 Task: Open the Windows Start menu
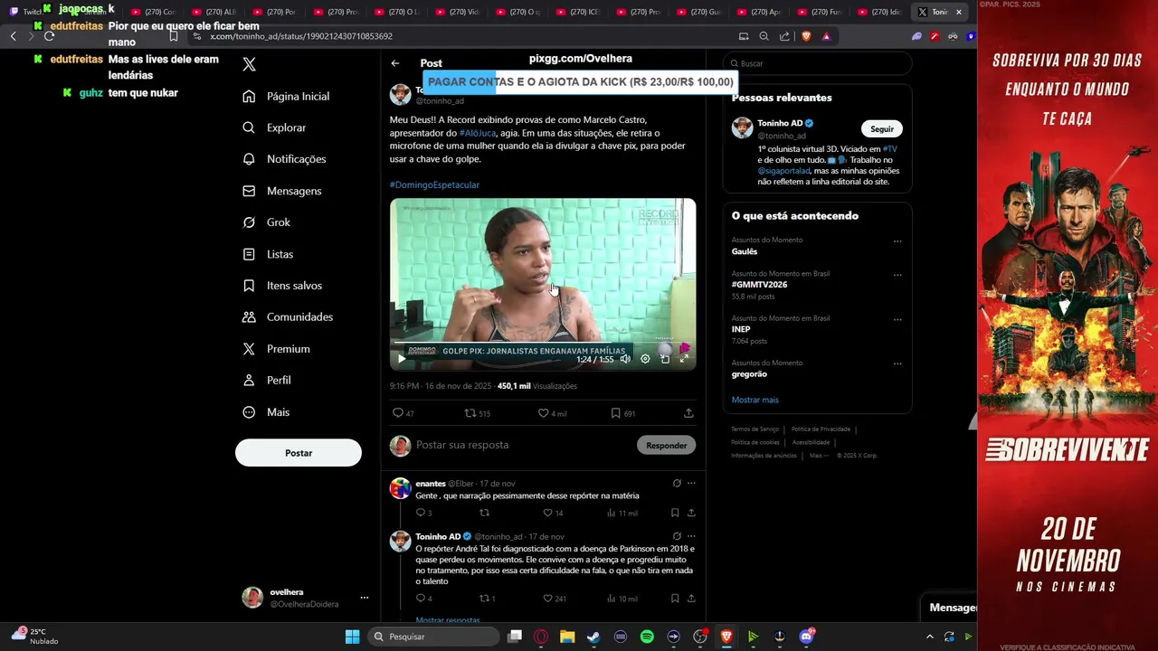tap(352, 637)
